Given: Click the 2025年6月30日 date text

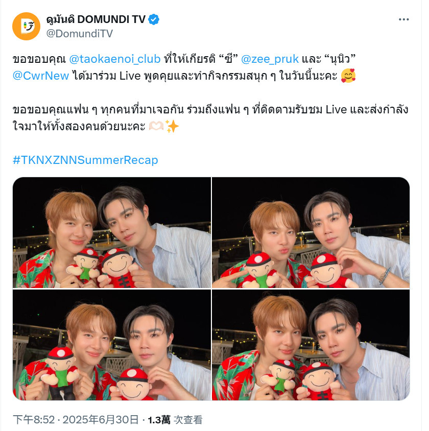Looking at the screenshot, I should (100, 420).
